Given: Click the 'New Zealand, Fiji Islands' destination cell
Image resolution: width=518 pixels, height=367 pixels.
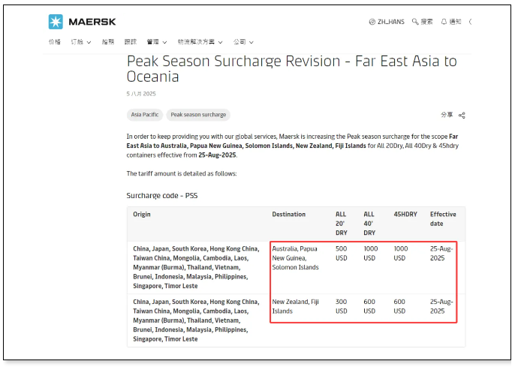Looking at the screenshot, I should click(295, 306).
